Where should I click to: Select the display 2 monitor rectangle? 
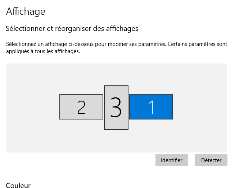[x=81, y=107]
